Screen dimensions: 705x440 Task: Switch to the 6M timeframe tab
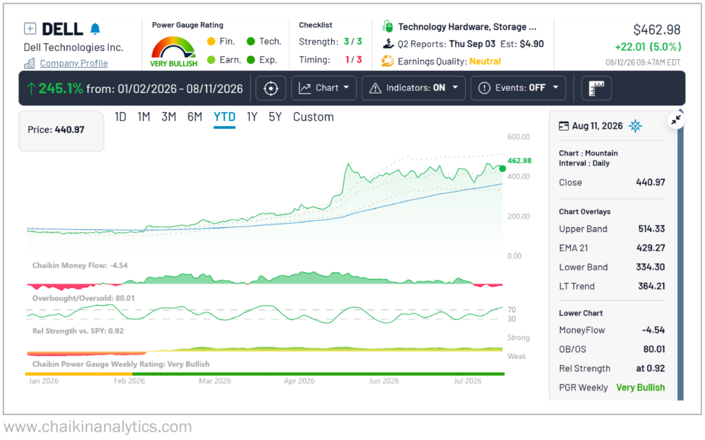click(195, 117)
